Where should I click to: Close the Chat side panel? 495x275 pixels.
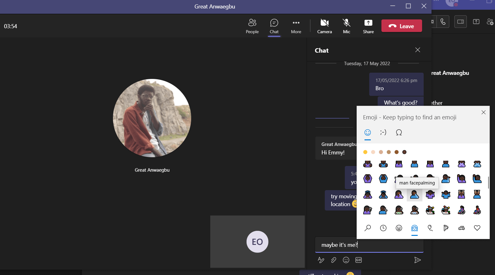tap(418, 50)
